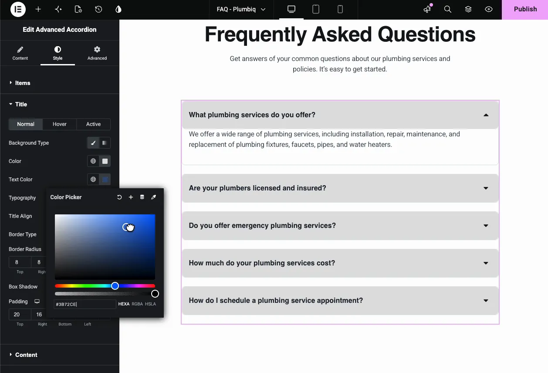This screenshot has height=373, width=548.
Task: Expand 'Do you offer emergency plumbing services?'
Action: [340, 226]
